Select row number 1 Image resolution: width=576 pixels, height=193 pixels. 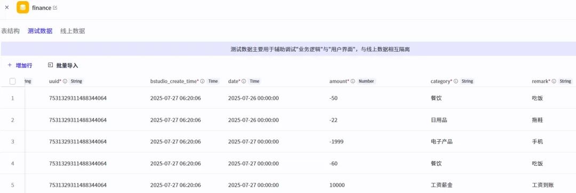(x=12, y=98)
